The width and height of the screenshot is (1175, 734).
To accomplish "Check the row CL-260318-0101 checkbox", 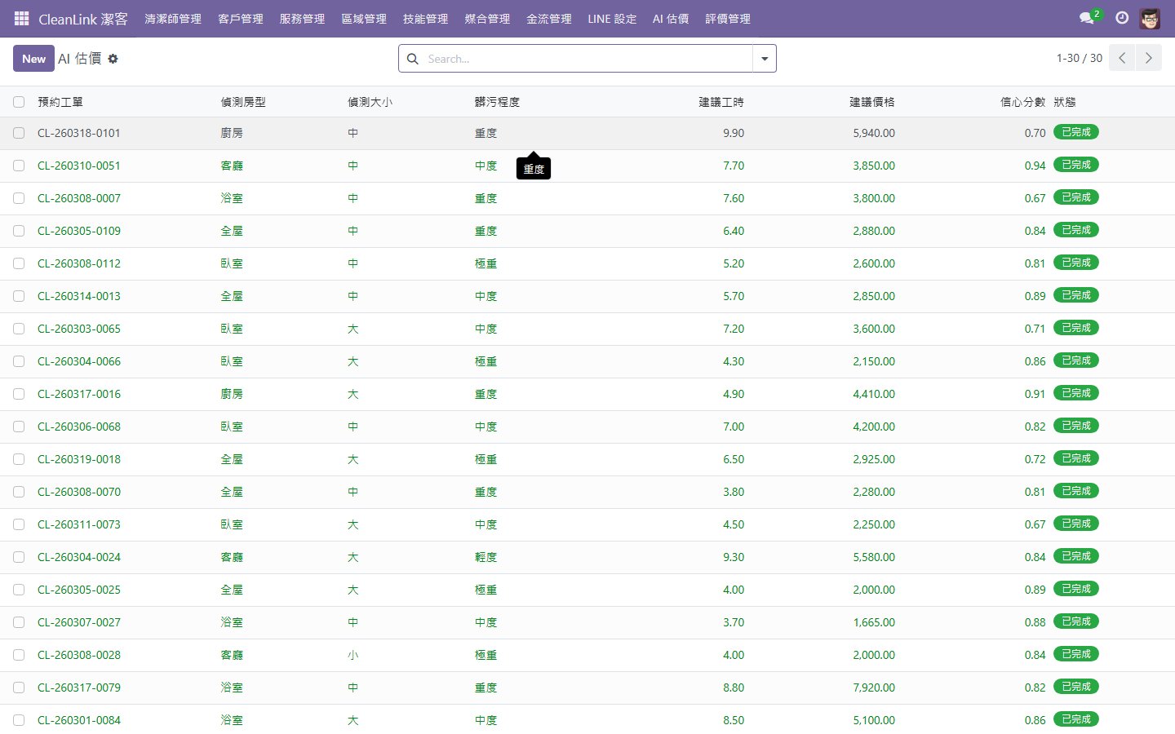I will tap(19, 133).
